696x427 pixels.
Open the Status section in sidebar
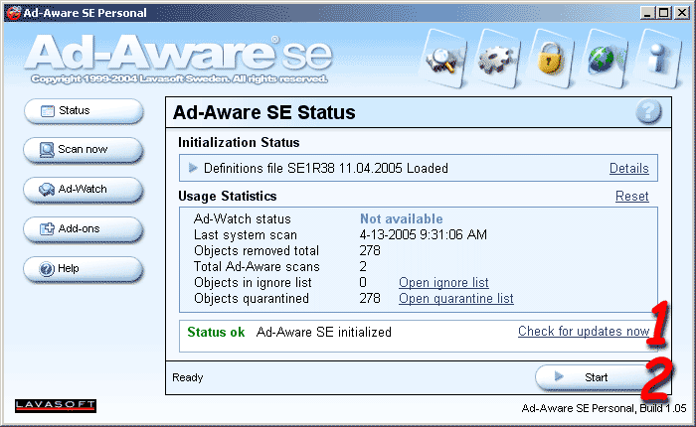click(84, 111)
